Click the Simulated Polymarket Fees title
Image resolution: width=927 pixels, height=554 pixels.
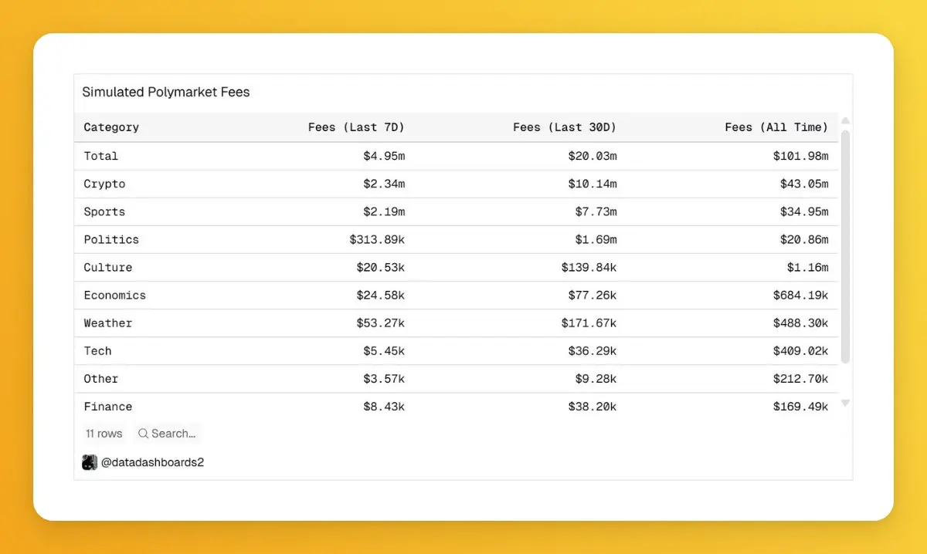coord(166,92)
